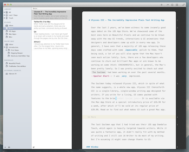Screen dimensions: 189x152
Task: Expand the Last 7 Days group
Action: tap(4, 15)
